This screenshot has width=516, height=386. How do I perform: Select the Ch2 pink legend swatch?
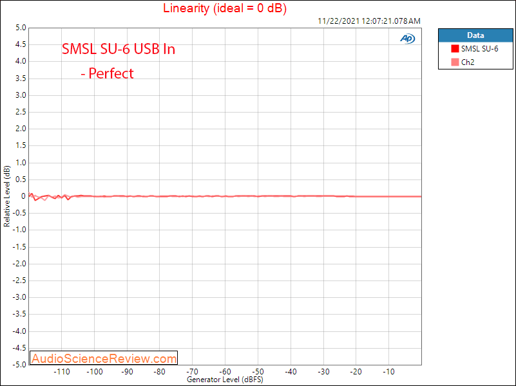455,62
